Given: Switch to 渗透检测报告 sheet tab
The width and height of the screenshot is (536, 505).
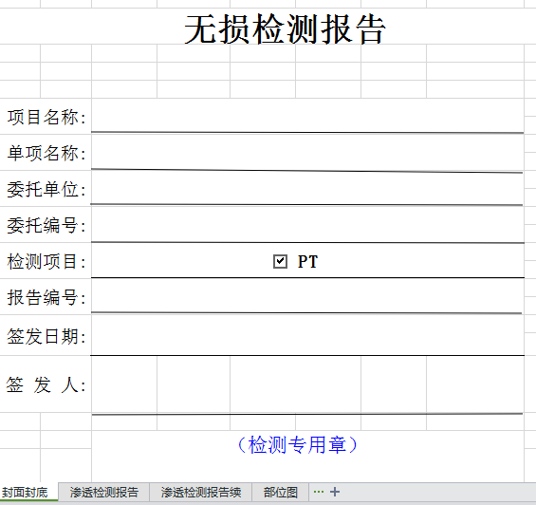Looking at the screenshot, I should click(x=104, y=493).
